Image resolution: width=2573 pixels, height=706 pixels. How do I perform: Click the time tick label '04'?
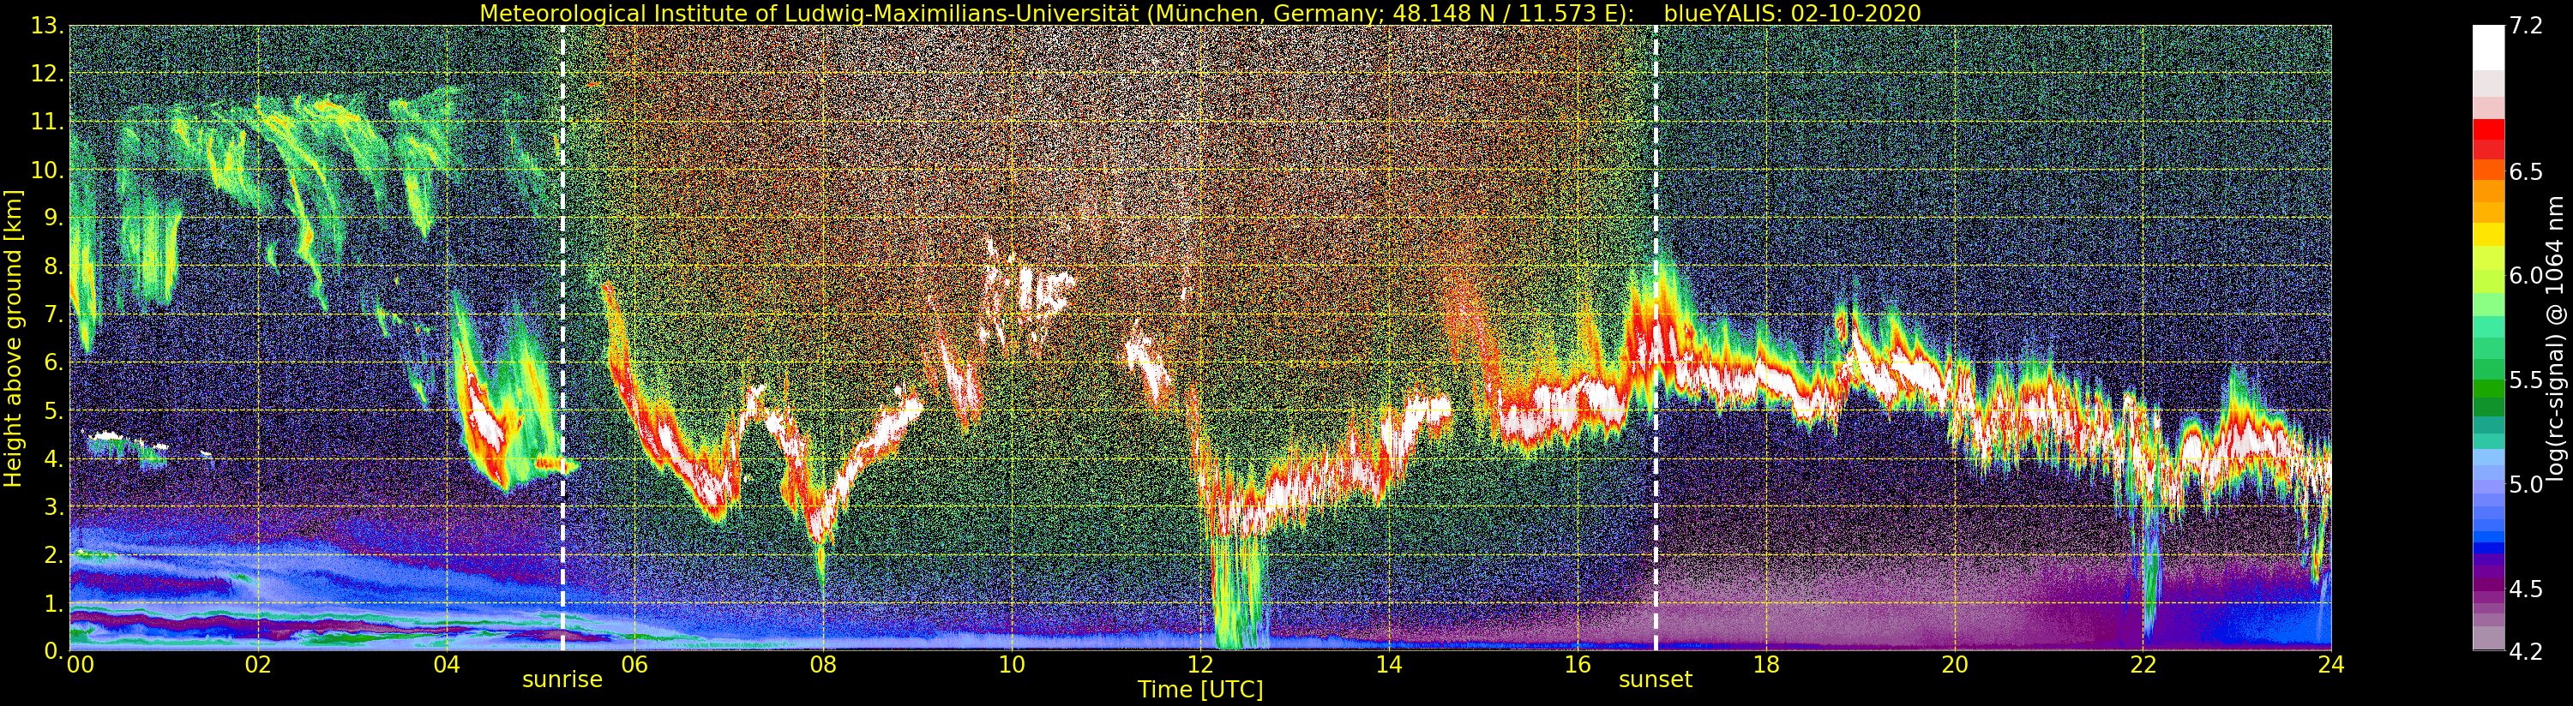coord(447,665)
